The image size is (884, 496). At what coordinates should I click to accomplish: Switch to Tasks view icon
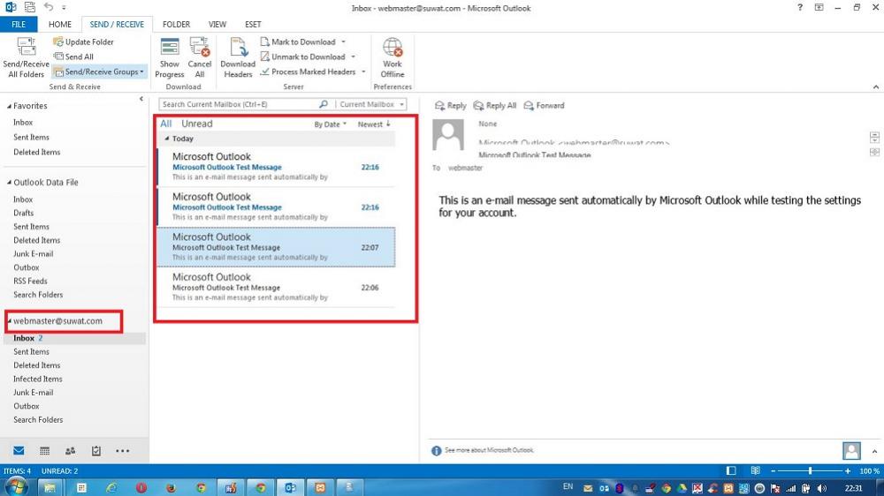click(x=96, y=451)
